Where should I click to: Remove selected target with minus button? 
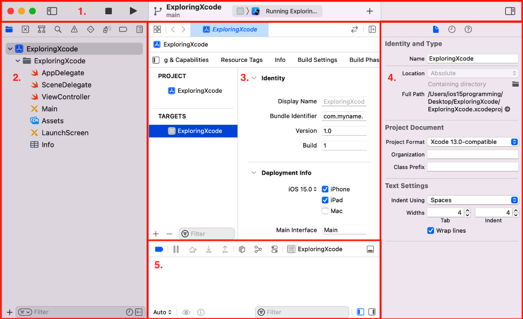(169, 234)
